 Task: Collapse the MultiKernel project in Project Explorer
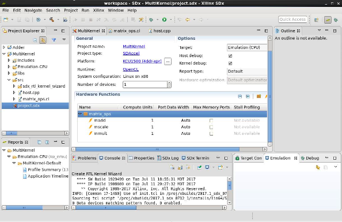click(x=4, y=54)
